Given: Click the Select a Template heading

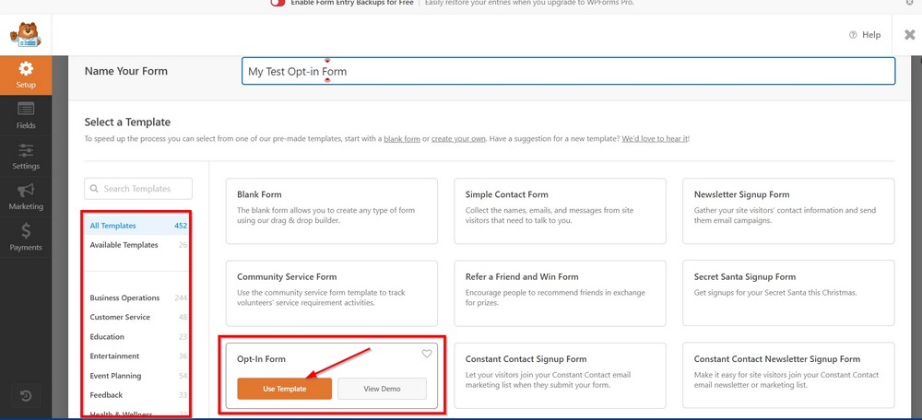Looking at the screenshot, I should (127, 122).
